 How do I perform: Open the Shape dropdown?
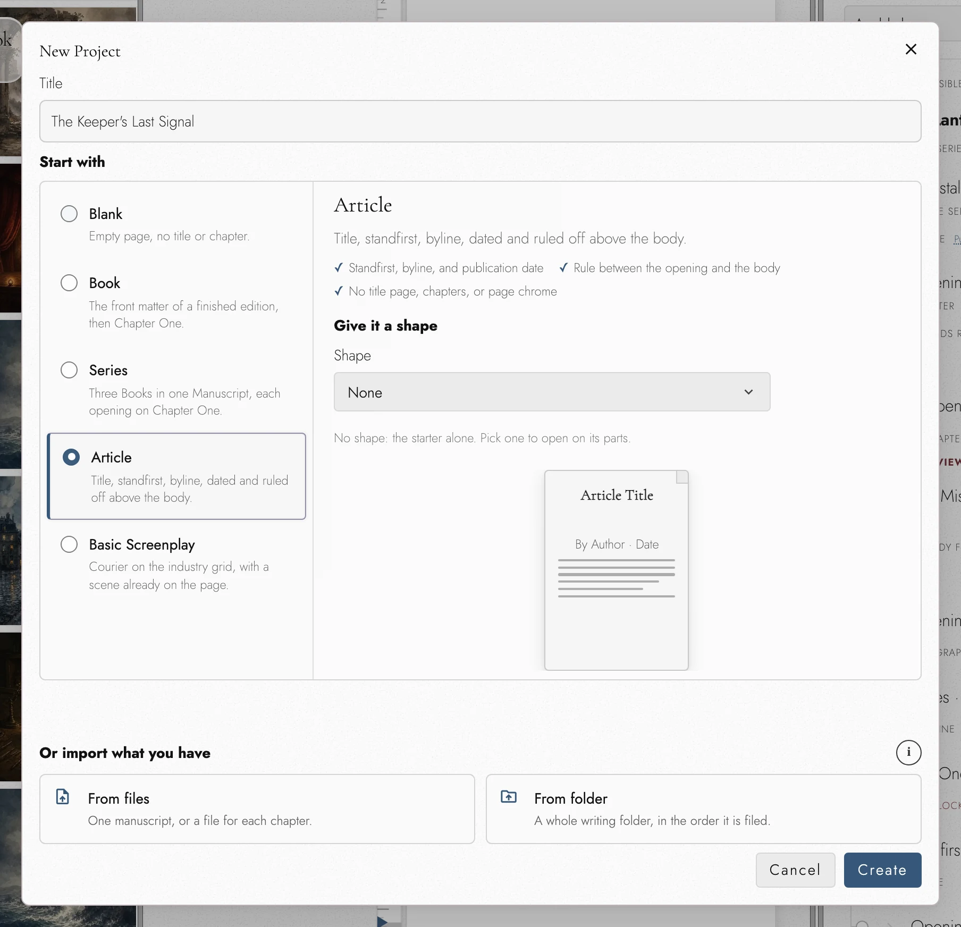(x=552, y=392)
